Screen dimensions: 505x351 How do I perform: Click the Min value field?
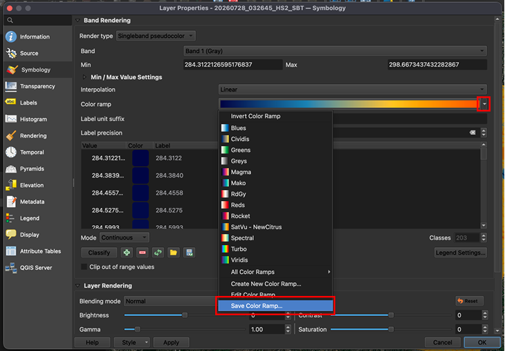point(233,65)
